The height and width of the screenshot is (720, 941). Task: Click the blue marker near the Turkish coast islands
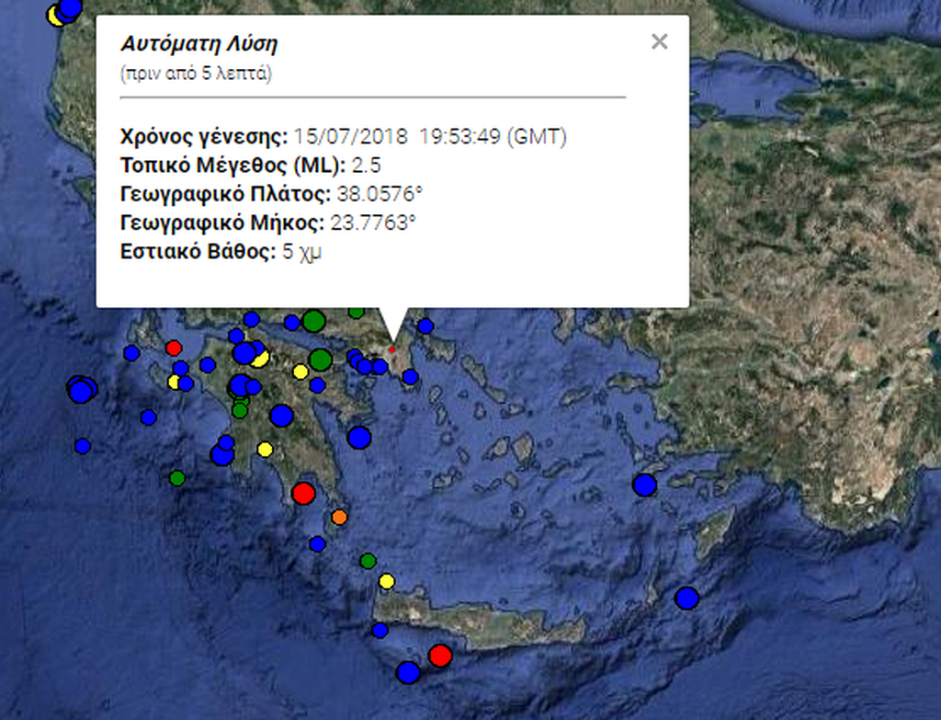645,485
